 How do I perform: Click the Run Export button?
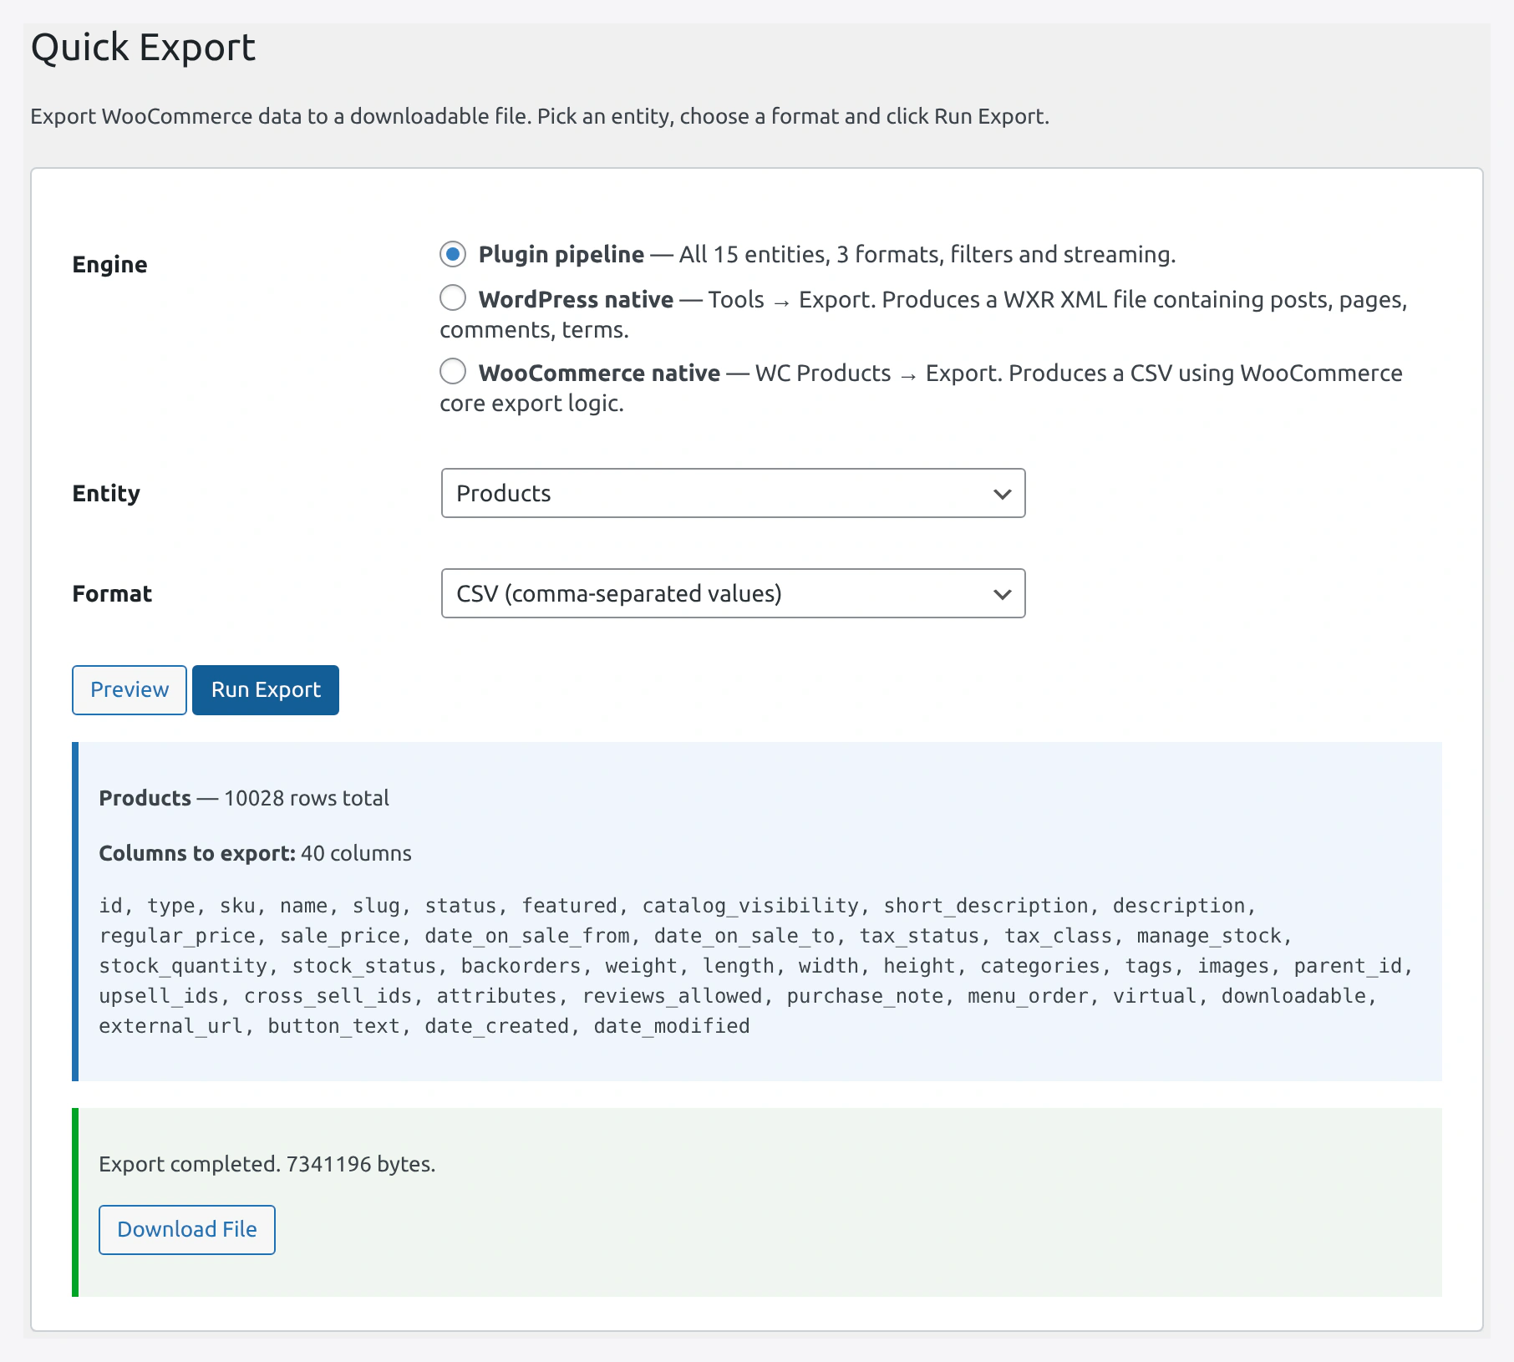pyautogui.click(x=266, y=690)
